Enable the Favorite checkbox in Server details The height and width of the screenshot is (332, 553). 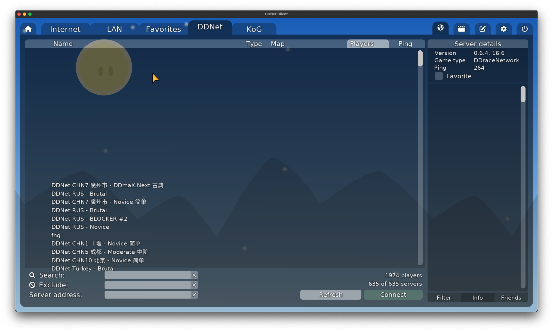pos(438,76)
